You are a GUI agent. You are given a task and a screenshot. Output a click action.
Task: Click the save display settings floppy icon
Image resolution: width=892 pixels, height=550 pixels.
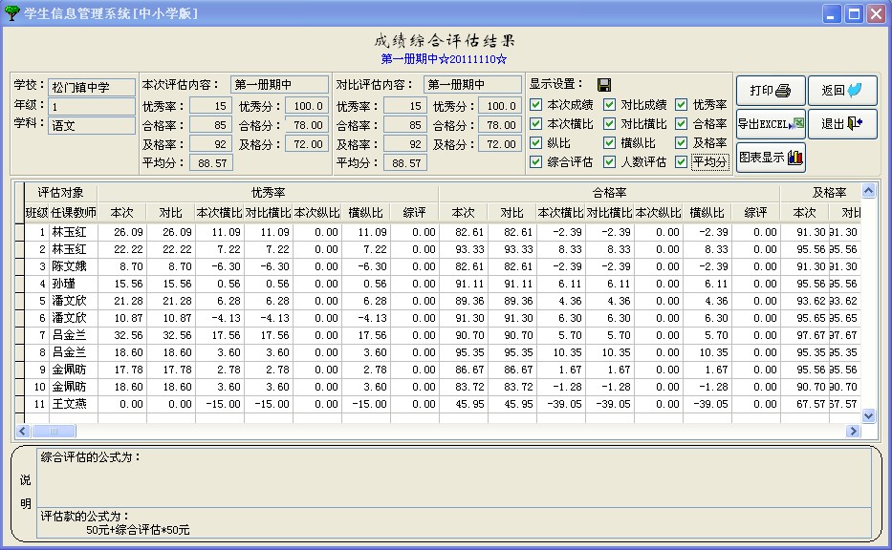[604, 85]
